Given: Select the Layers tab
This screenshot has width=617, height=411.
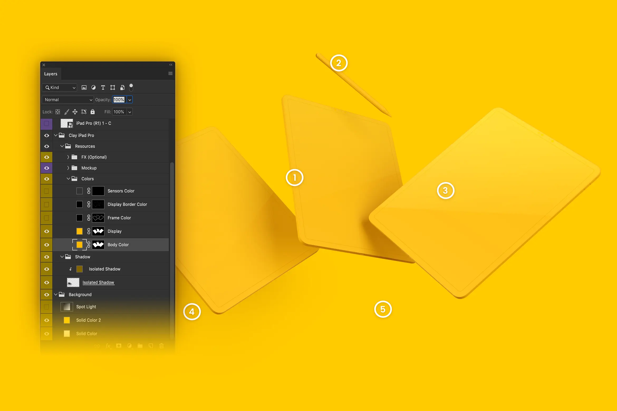Looking at the screenshot, I should pos(51,74).
